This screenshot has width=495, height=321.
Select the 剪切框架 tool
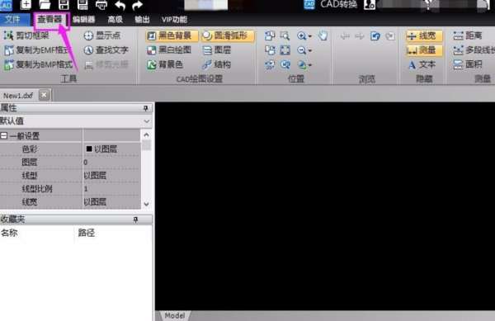[x=27, y=35]
